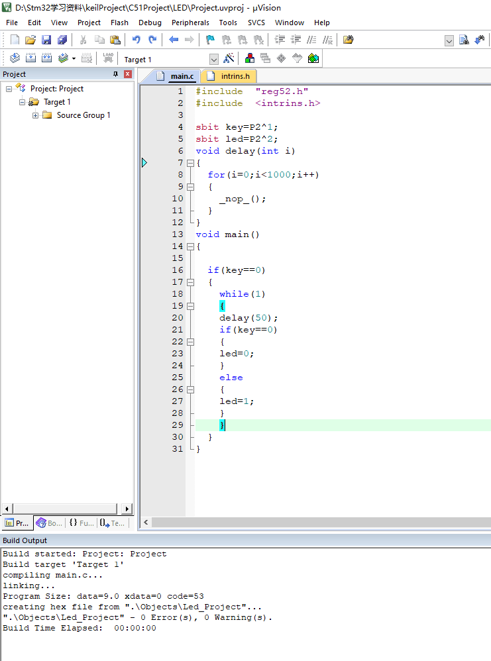Viewport: 491px width, 661px height.
Task: Open the Tools menu
Action: [x=228, y=23]
